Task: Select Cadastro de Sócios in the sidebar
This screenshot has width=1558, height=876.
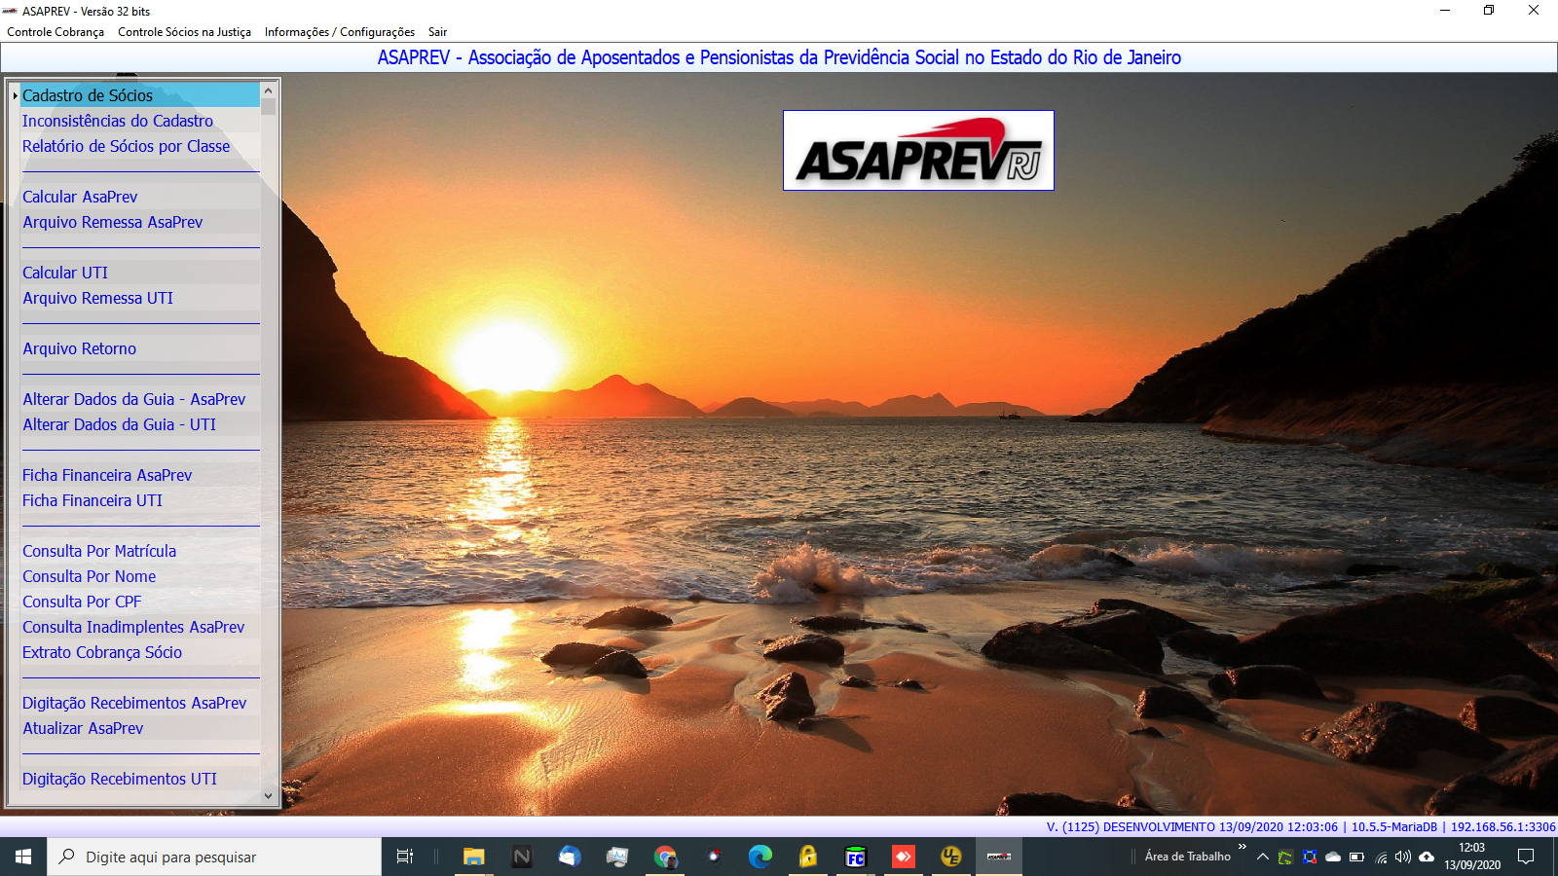Action: [x=140, y=95]
